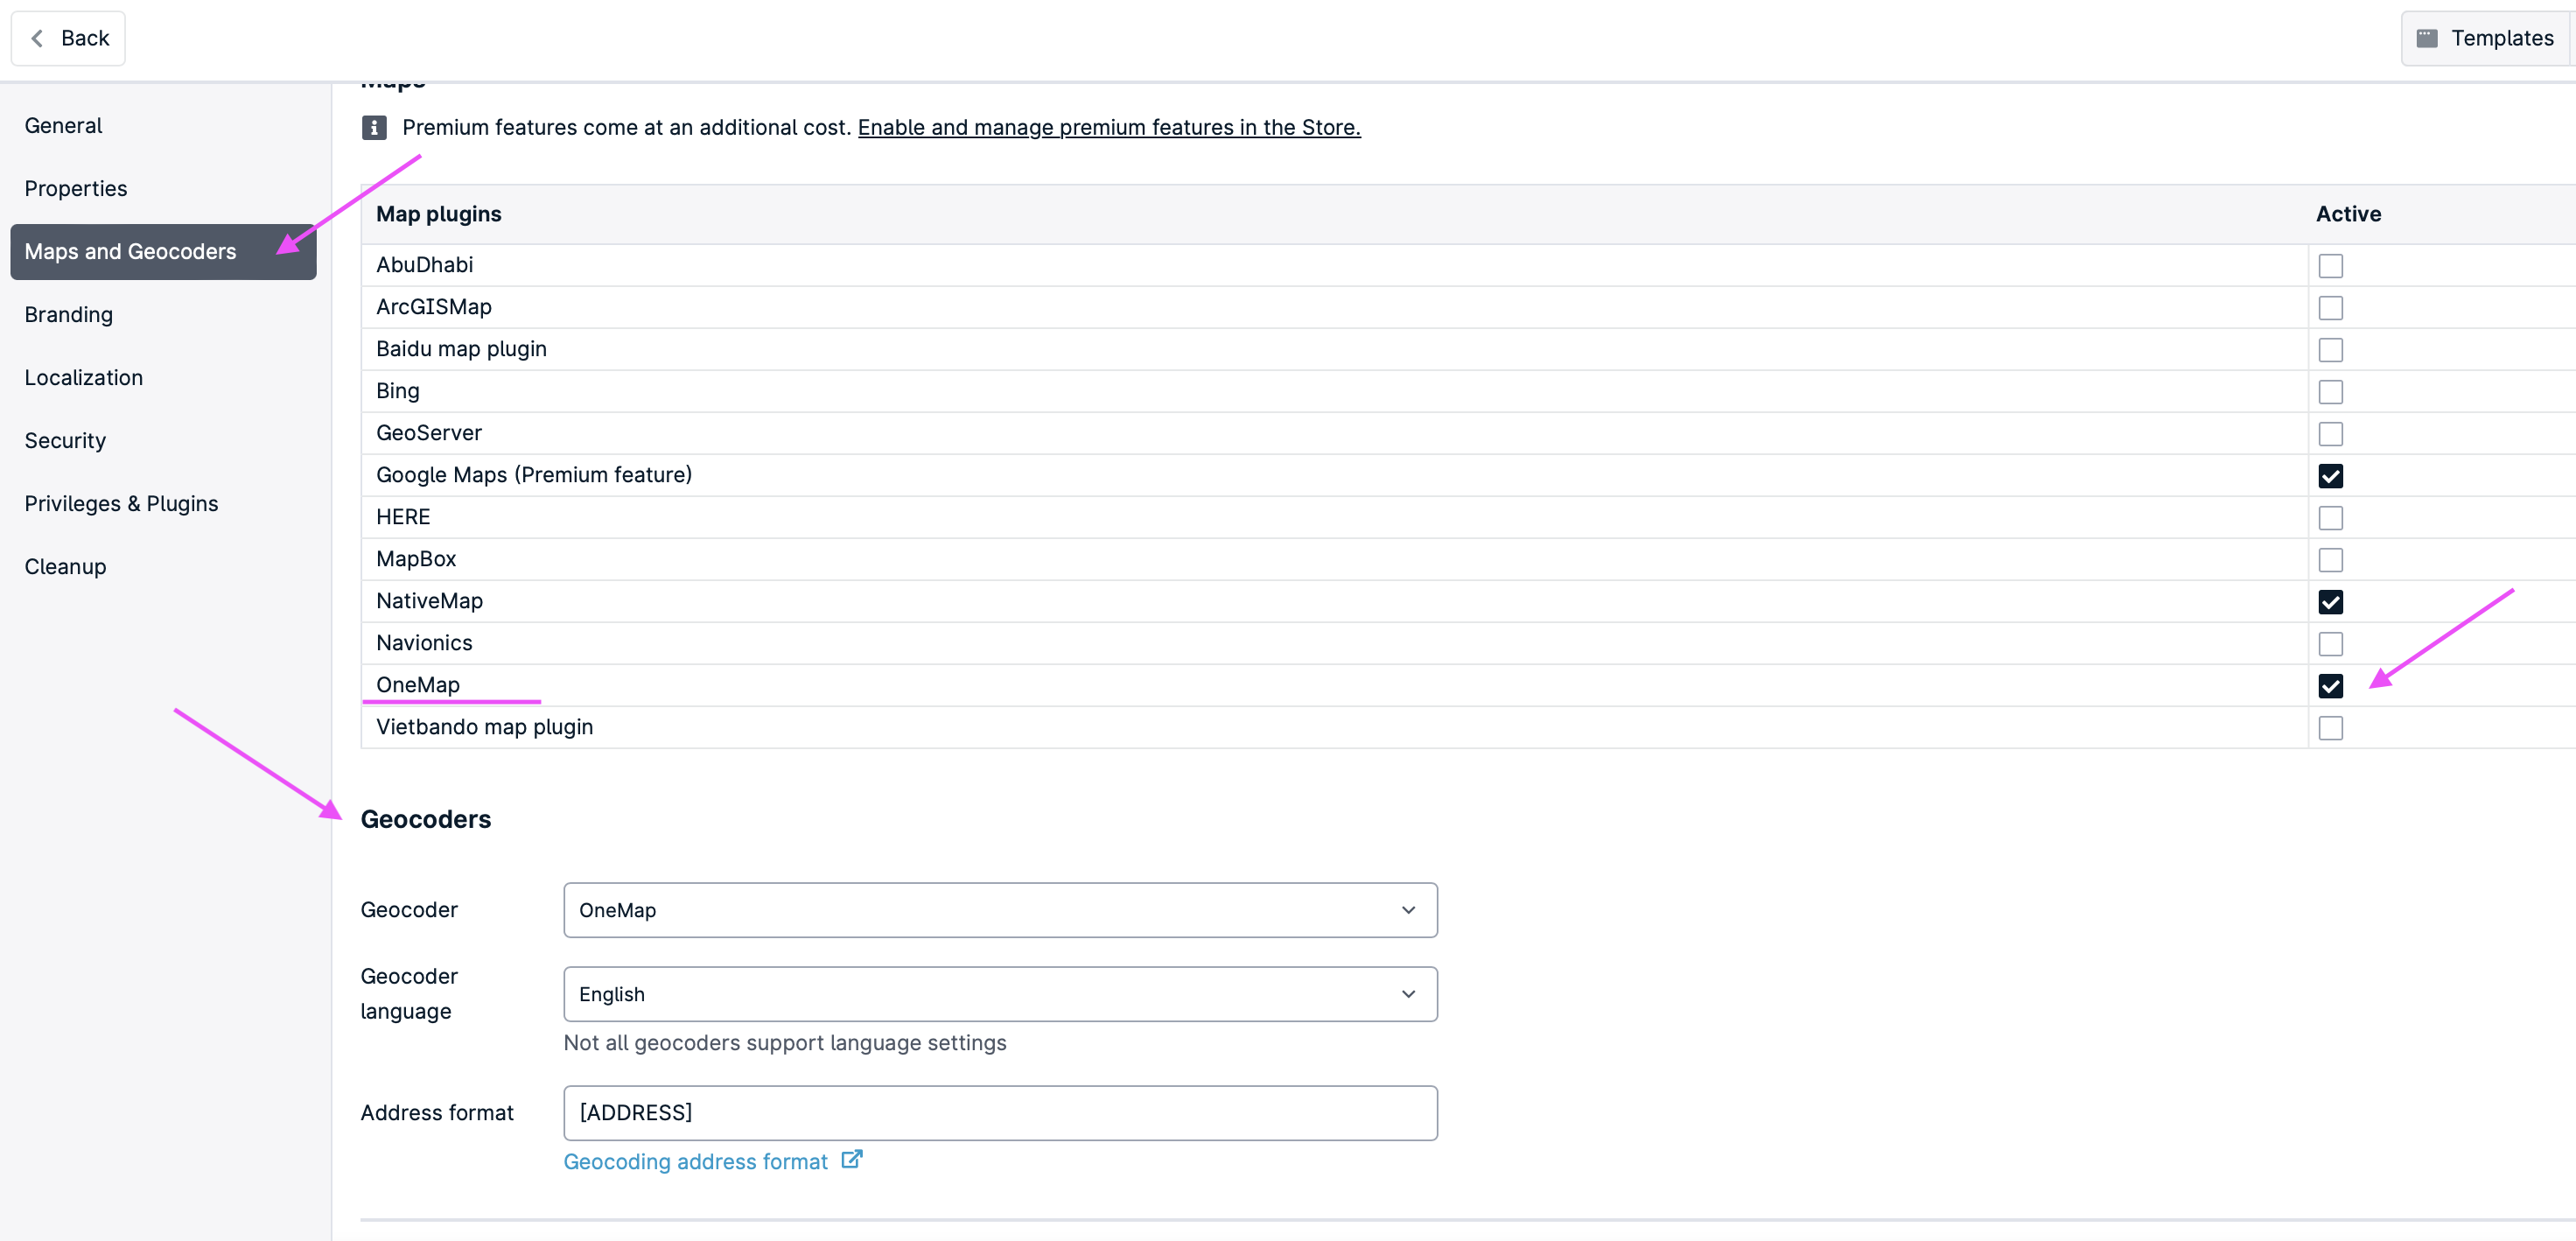Click the back chevron icon
2576x1241 pixels.
[36, 37]
